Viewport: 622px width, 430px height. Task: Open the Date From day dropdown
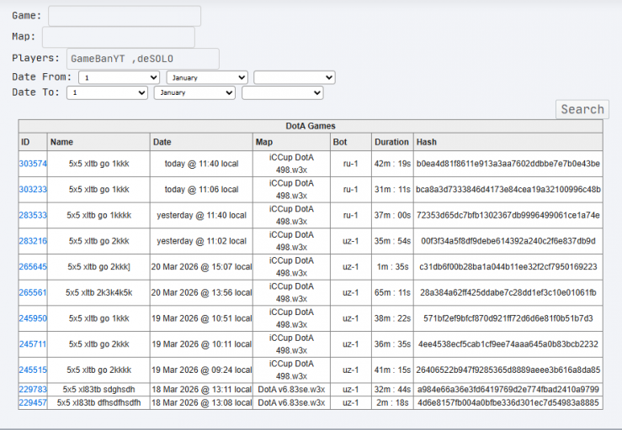tap(119, 77)
